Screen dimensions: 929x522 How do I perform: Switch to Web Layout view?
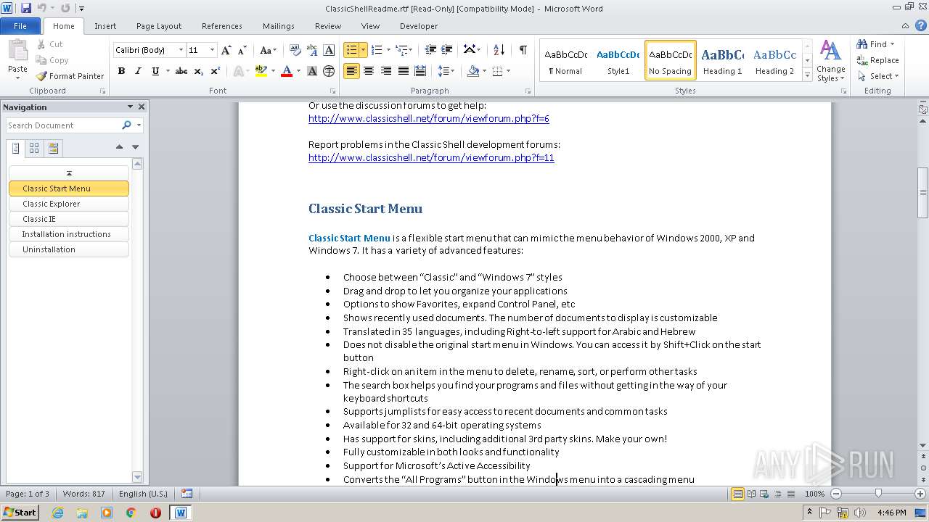click(x=764, y=494)
